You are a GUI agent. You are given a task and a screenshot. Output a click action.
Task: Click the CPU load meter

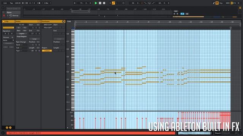234,3
